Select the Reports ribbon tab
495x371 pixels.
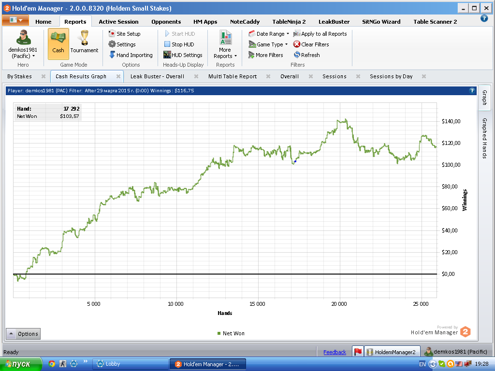(75, 21)
